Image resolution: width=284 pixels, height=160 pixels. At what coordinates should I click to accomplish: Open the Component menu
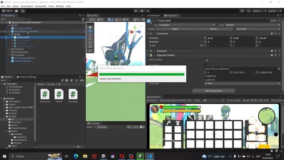point(40,6)
